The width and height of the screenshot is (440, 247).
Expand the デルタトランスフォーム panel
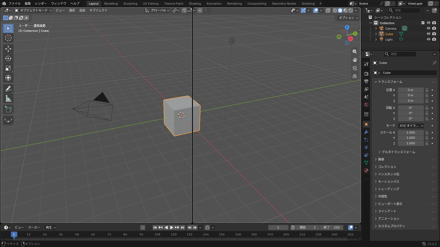point(398,152)
